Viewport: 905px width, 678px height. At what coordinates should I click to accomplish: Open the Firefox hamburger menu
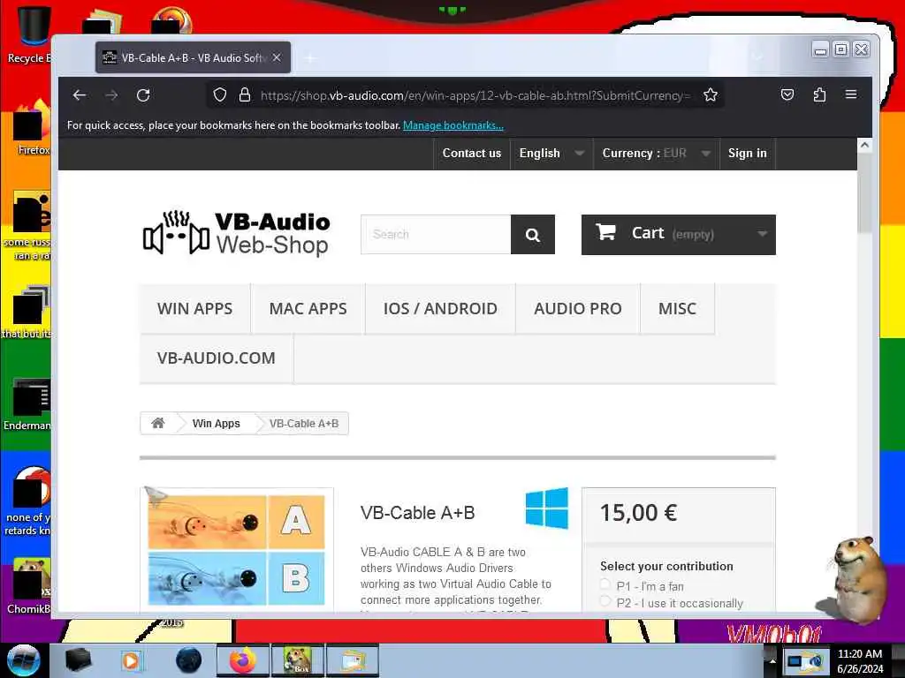point(851,94)
